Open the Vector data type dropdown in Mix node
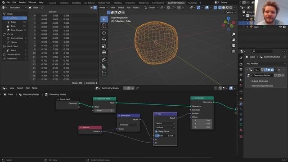The height and width of the screenshot is (162, 288). coord(165,123)
